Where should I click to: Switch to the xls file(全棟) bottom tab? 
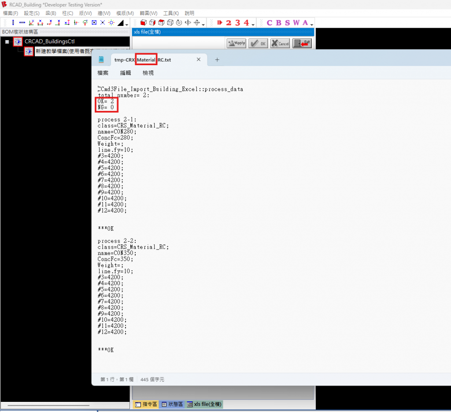[204, 404]
